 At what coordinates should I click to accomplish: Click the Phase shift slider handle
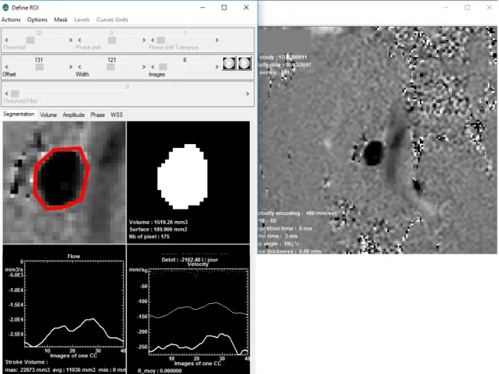(112, 40)
